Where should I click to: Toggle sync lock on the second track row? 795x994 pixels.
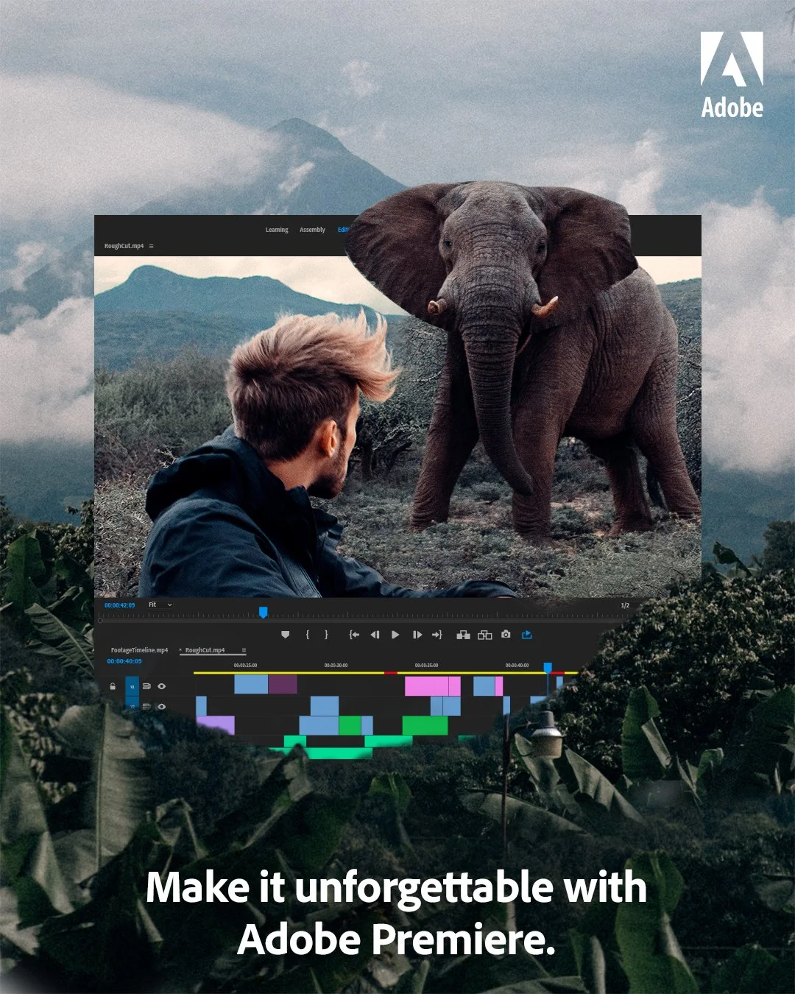146,706
